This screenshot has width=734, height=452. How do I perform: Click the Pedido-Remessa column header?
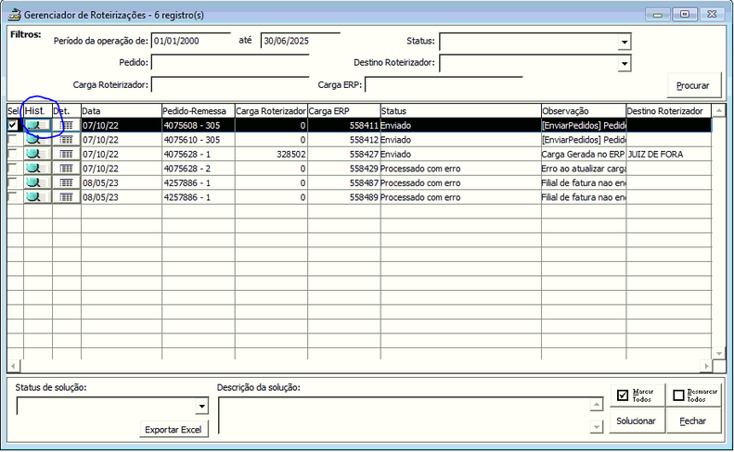[x=198, y=111]
